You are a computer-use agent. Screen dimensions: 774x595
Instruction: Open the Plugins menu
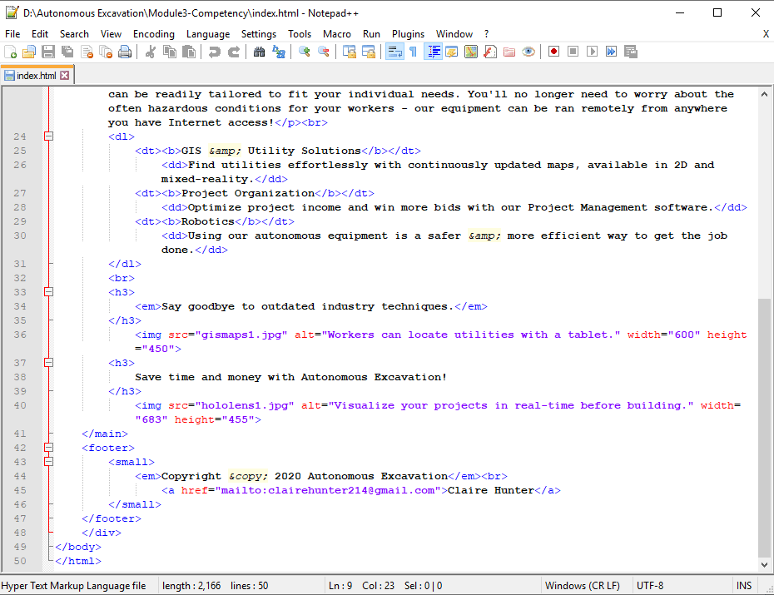408,34
